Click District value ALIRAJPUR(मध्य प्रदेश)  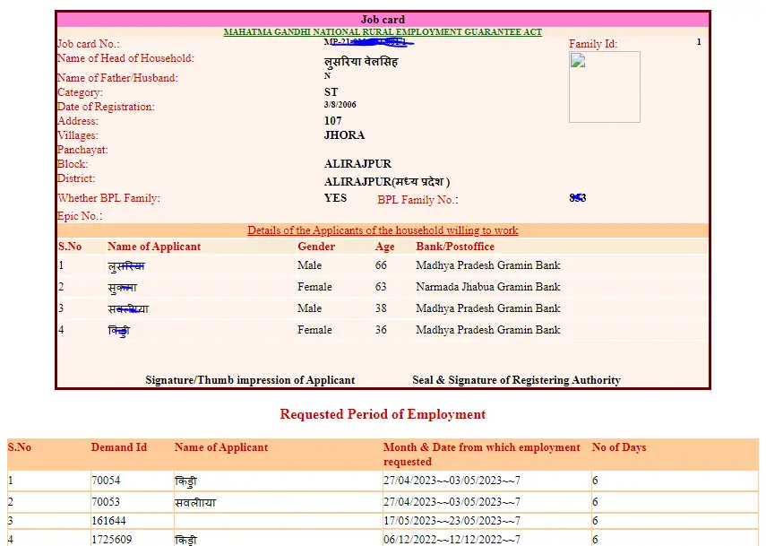pyautogui.click(x=387, y=182)
